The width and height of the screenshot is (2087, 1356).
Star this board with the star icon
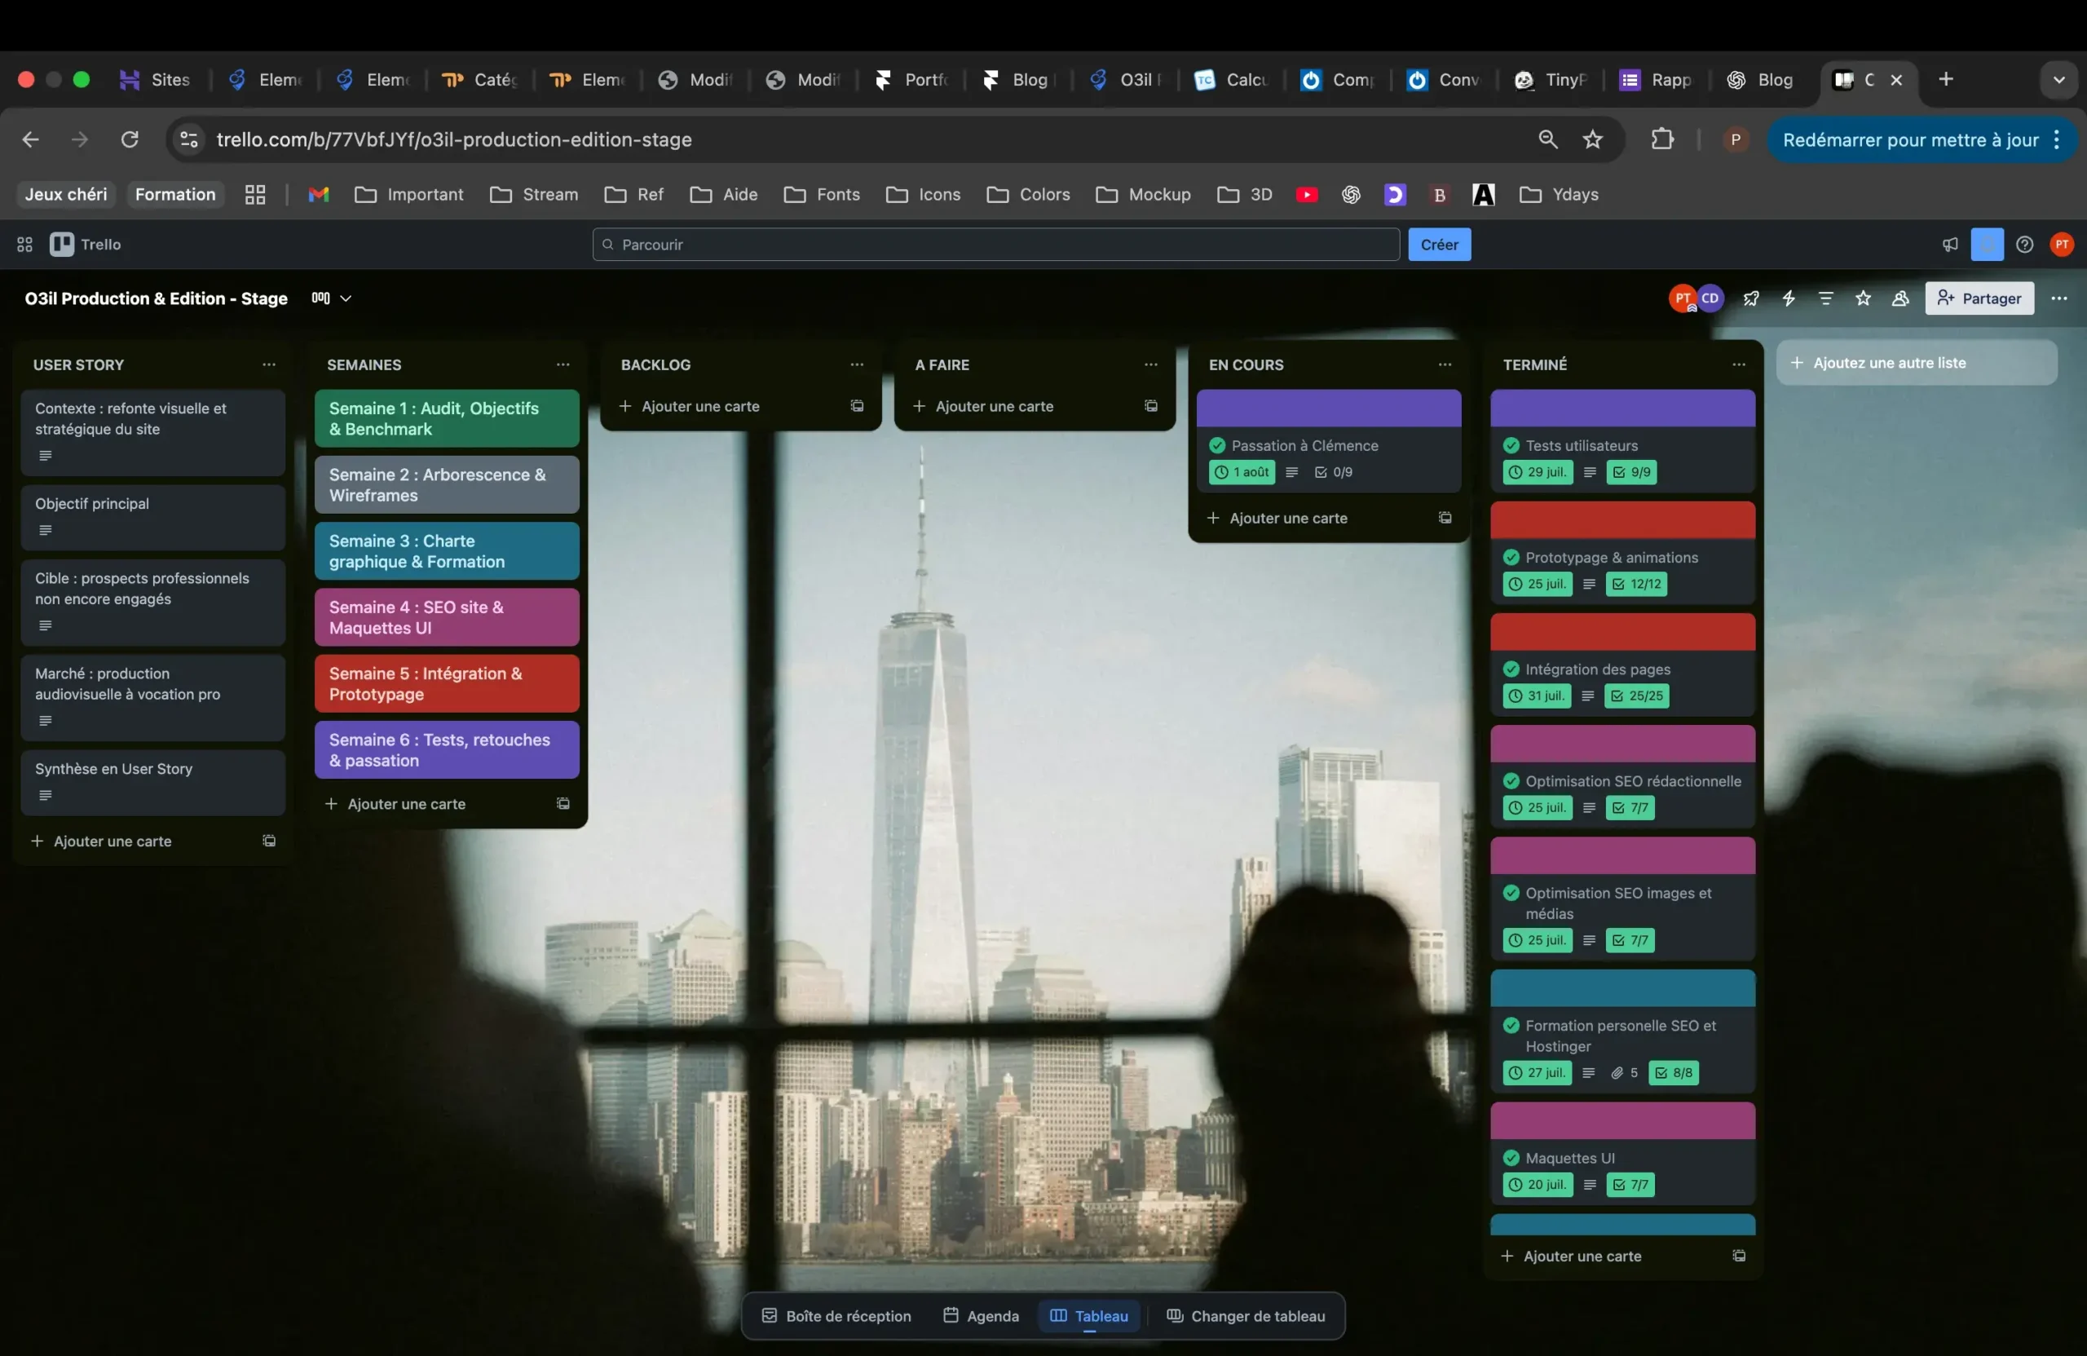[x=1864, y=299]
